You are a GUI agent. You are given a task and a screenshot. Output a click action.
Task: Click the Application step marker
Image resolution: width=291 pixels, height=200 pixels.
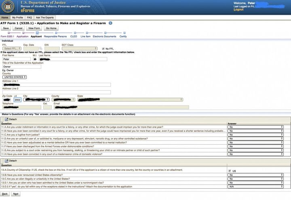[x=23, y=33]
